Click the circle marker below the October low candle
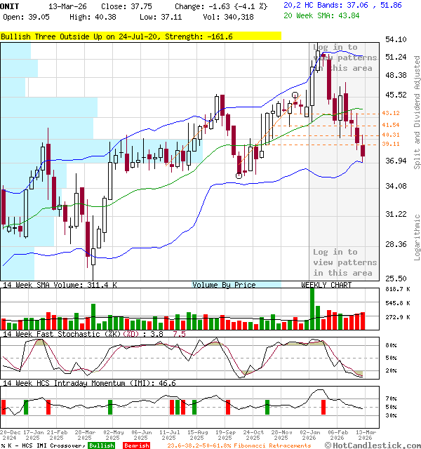Screen dimensions: 421x449 (x=239, y=176)
